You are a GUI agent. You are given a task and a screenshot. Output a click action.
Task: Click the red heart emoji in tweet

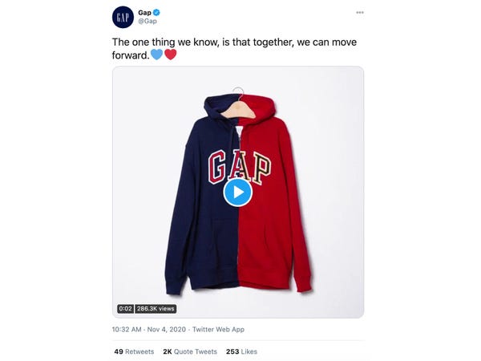pos(171,55)
